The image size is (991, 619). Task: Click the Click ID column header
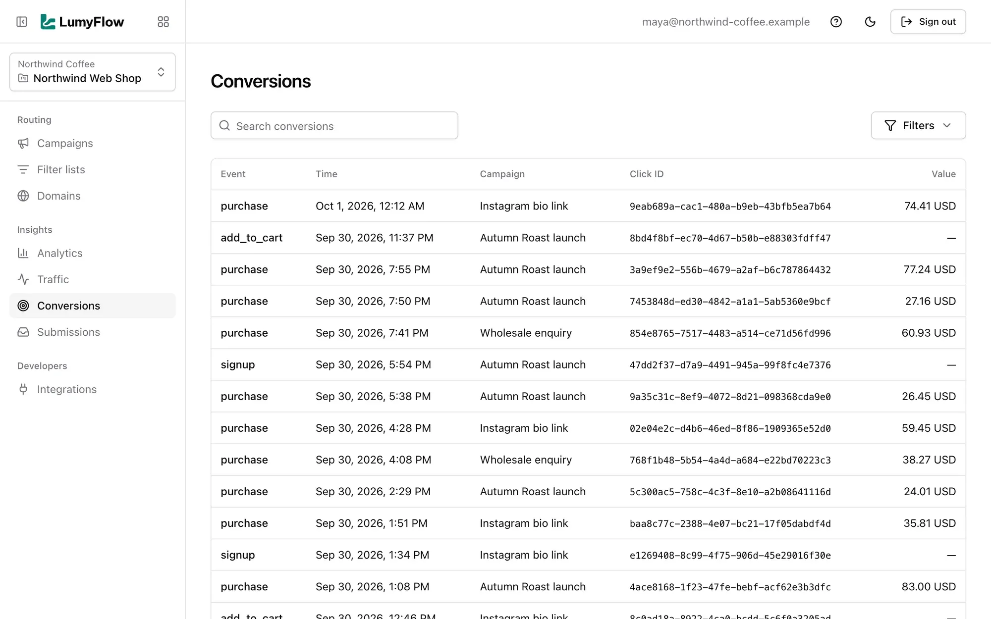click(647, 174)
